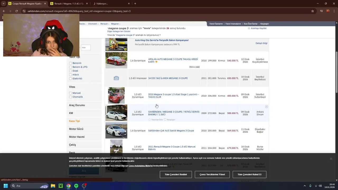Click Tüm Çerezleri Reddet button
Viewport: 338px width, 190px height.
[176, 174]
